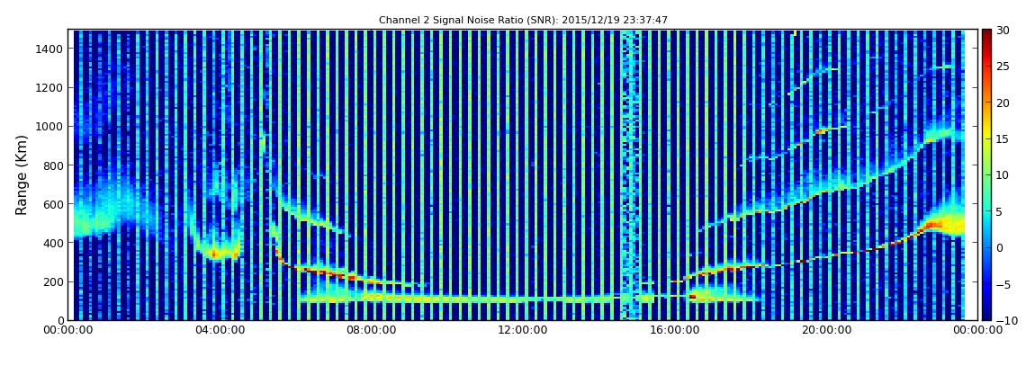Click the dark blue bottom of the colorbar

click(986, 314)
